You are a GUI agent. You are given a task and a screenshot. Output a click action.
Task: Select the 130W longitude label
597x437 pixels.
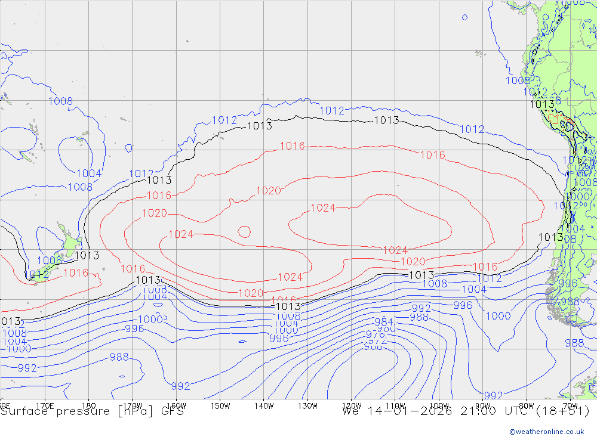[x=307, y=406]
